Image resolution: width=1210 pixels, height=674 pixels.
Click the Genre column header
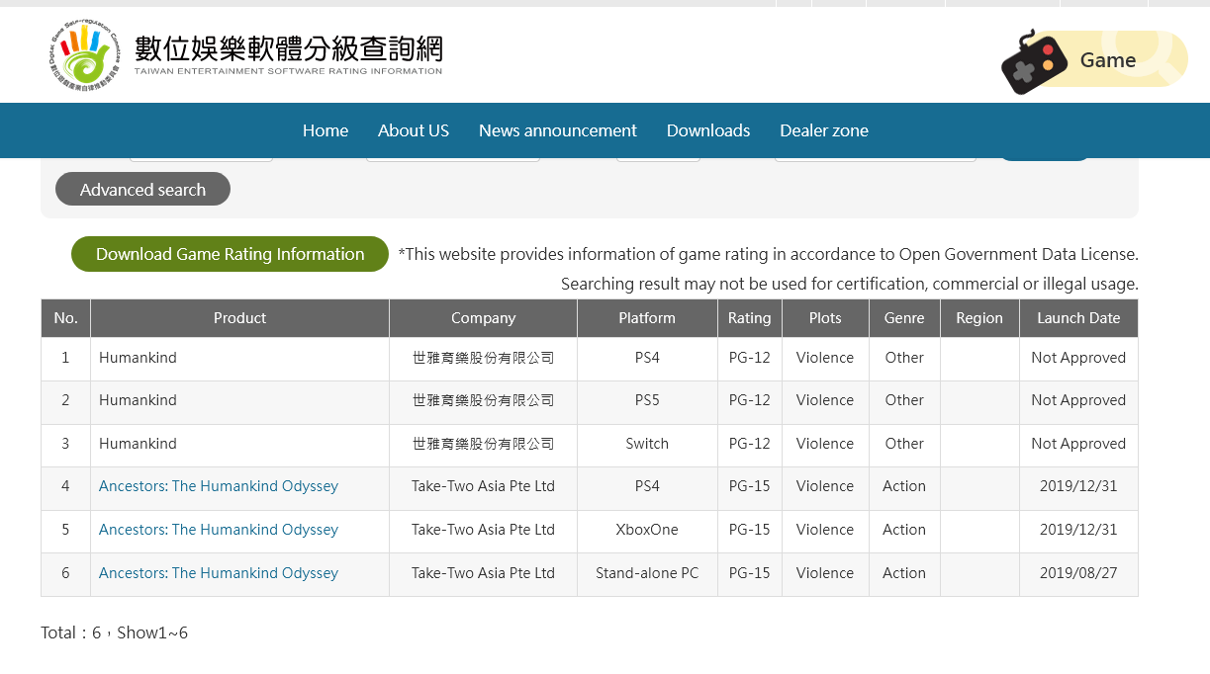pos(904,318)
